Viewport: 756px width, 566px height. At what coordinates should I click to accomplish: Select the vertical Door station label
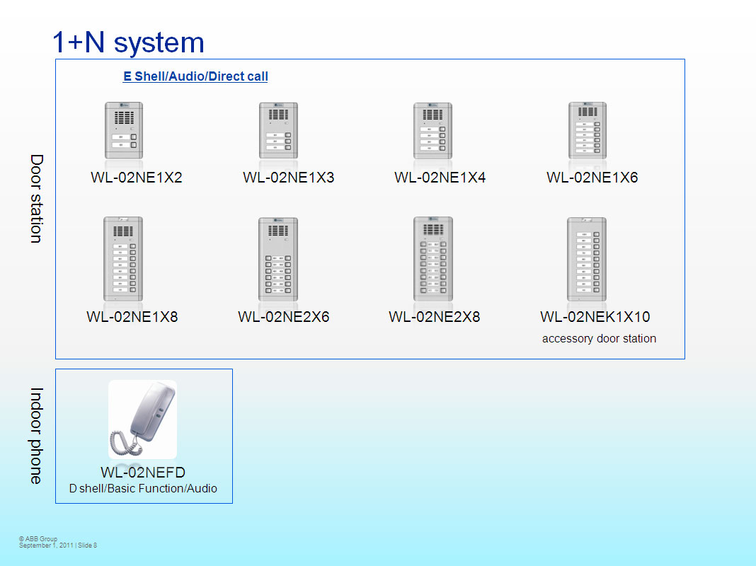(37, 199)
